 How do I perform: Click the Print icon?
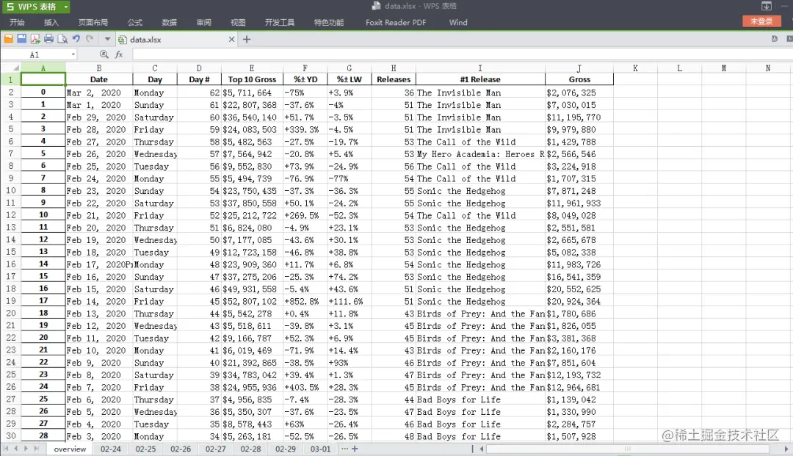(x=48, y=39)
